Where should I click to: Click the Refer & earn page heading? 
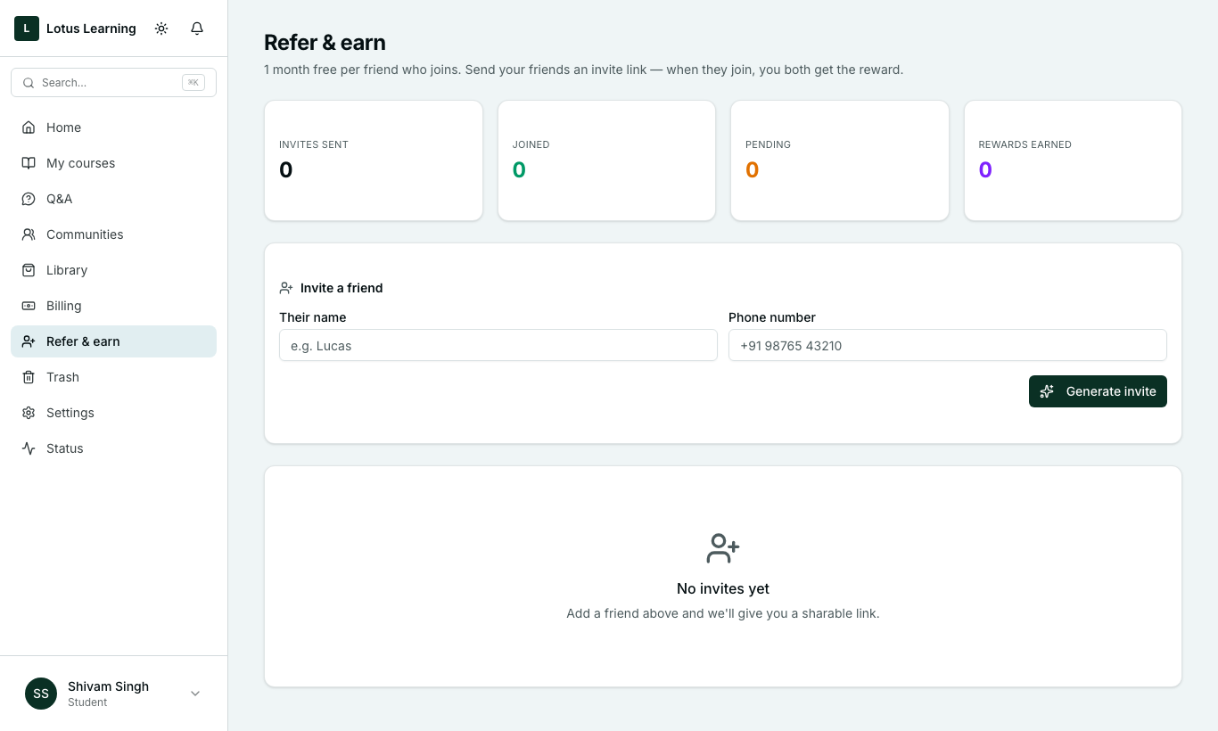point(325,43)
